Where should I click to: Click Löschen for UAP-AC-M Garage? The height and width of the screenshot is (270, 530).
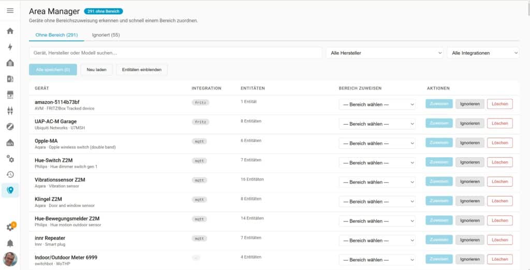tap(500, 123)
